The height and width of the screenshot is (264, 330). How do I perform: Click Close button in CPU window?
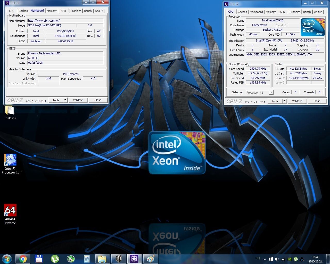[317, 101]
